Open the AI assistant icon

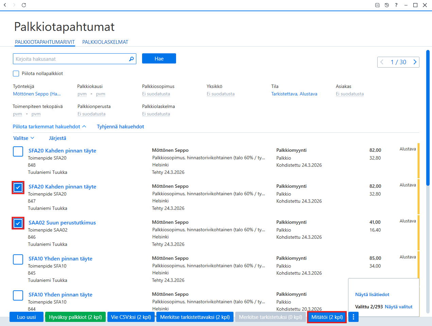pos(377,5)
